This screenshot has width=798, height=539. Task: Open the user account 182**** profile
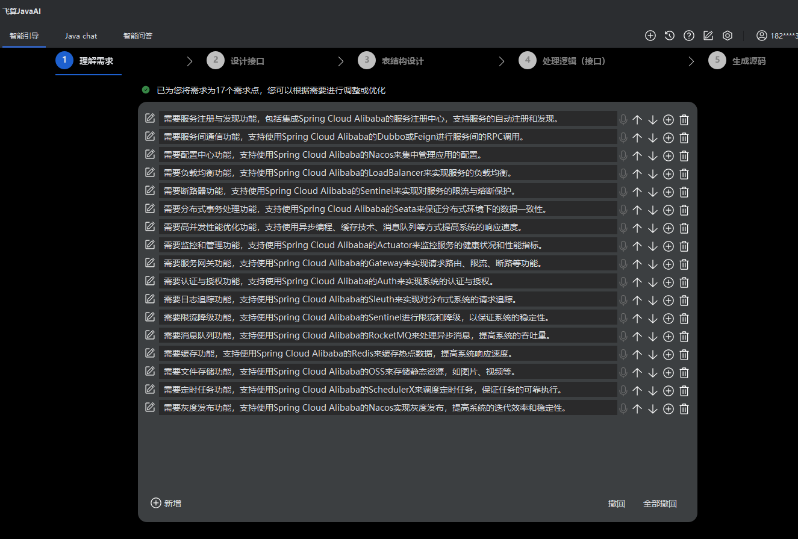[x=777, y=36]
